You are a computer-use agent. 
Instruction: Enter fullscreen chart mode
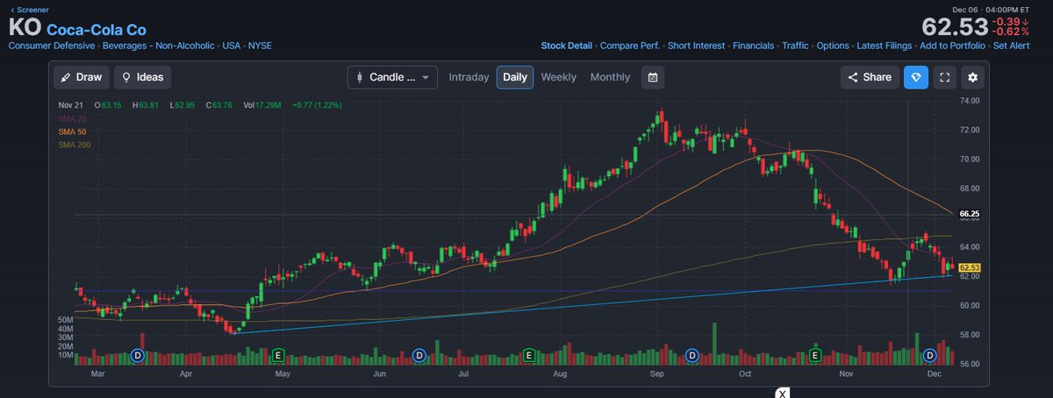945,77
